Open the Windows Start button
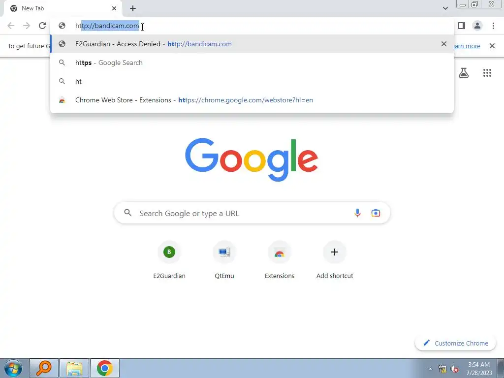 [13, 368]
